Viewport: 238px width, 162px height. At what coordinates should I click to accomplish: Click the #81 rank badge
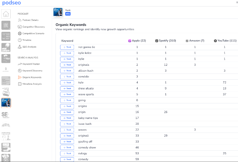point(68,14)
